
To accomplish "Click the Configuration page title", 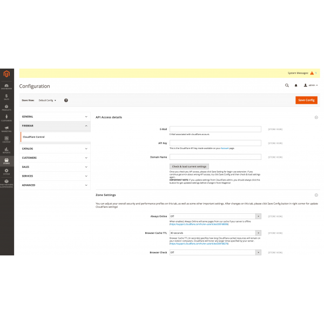I will tap(35, 86).
